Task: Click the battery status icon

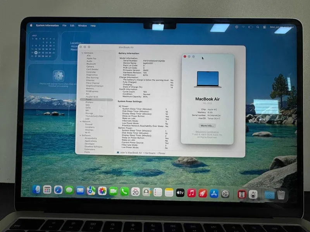Action: coord(251,27)
